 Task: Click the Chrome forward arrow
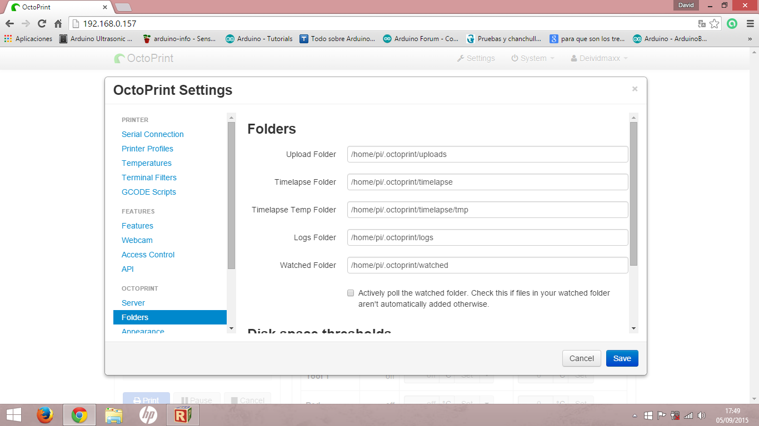pos(26,24)
